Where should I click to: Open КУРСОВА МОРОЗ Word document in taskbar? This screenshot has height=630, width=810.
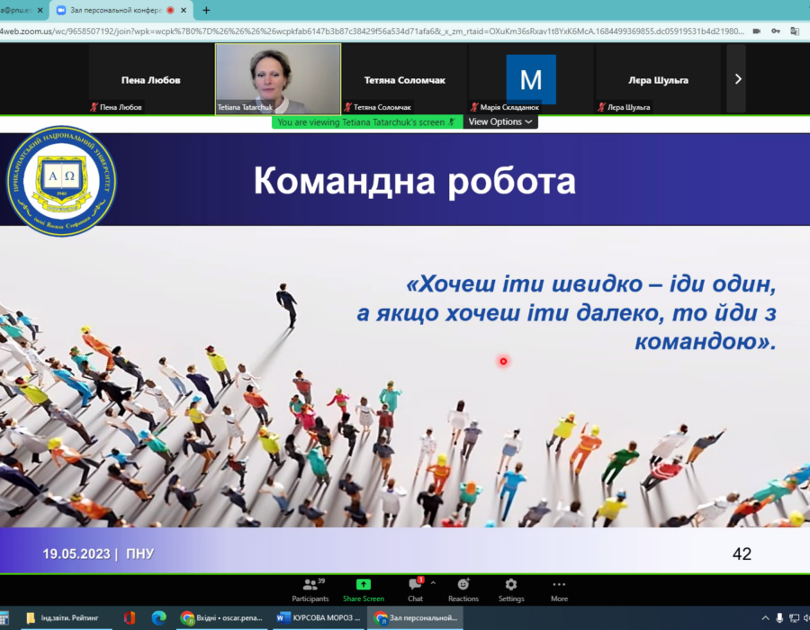click(319, 617)
